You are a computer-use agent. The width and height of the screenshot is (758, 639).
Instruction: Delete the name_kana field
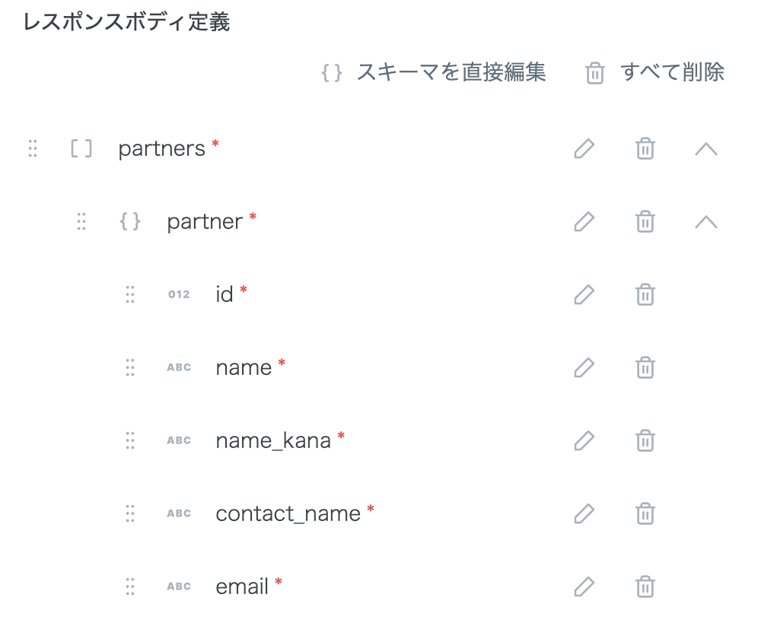645,440
